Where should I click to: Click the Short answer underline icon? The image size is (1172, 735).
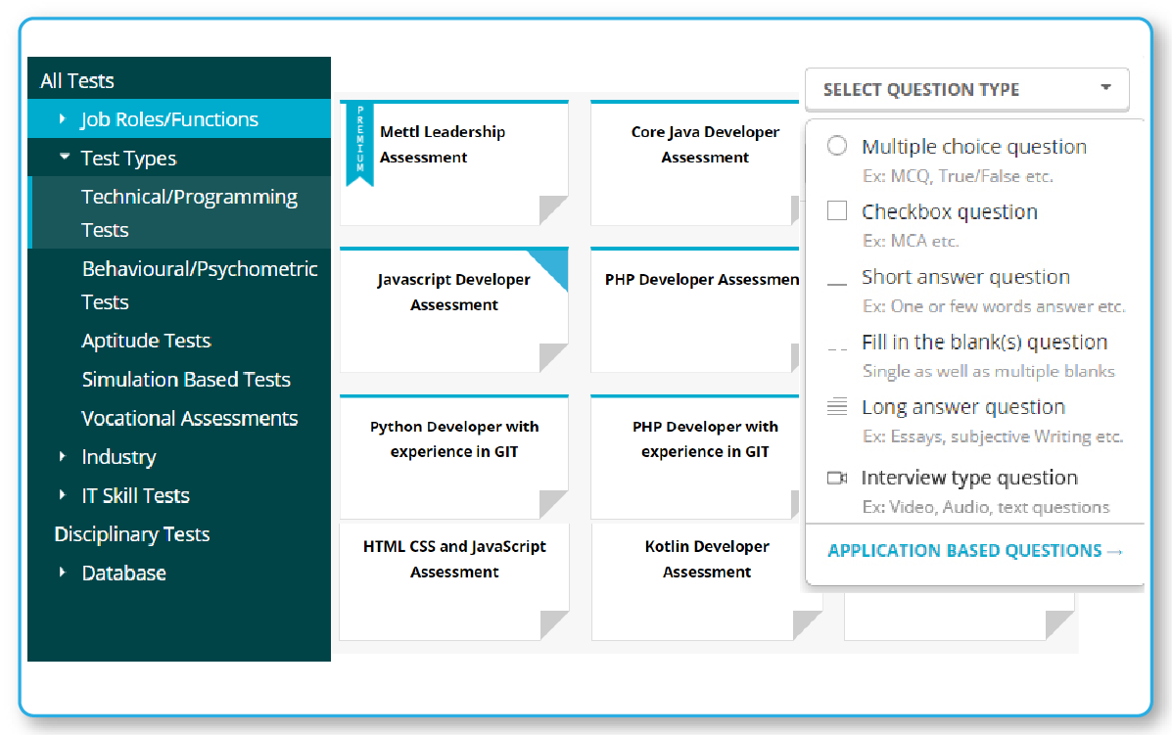click(837, 284)
